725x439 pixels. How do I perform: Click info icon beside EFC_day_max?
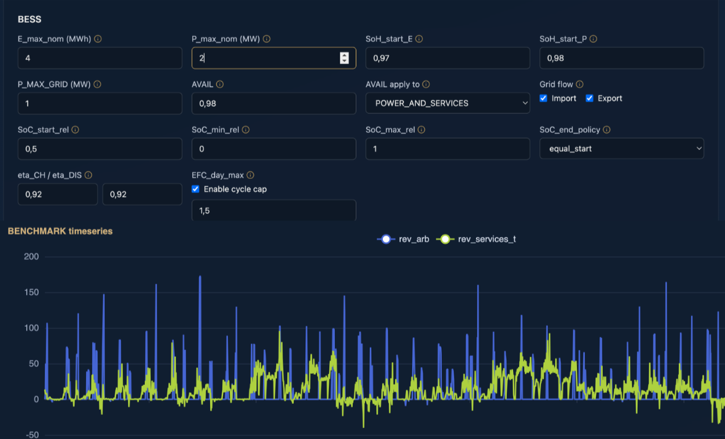(x=250, y=175)
